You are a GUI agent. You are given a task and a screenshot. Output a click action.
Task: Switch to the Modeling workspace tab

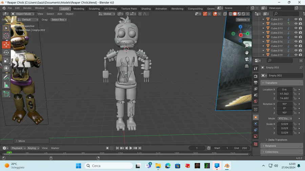click(79, 9)
